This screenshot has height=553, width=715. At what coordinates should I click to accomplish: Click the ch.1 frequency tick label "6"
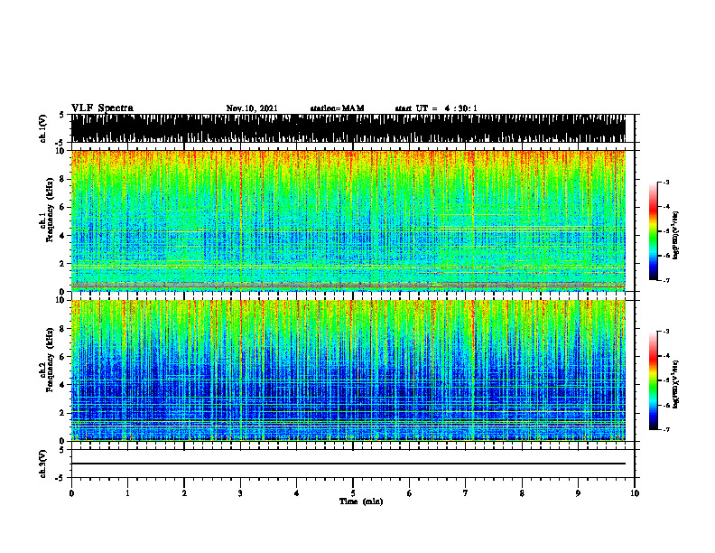[63, 207]
